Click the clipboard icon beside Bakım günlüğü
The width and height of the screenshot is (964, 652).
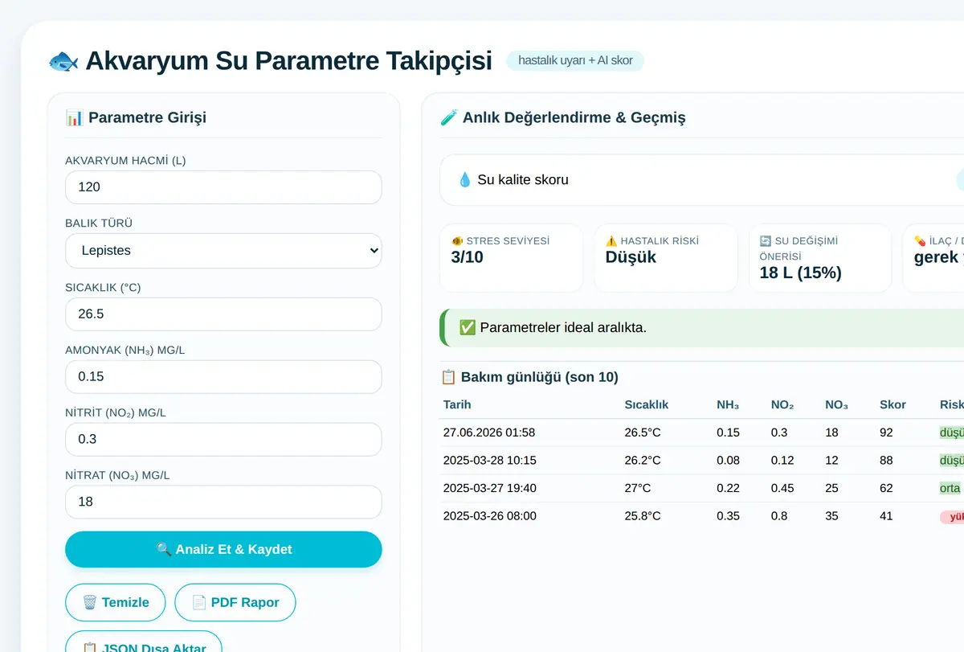point(449,377)
